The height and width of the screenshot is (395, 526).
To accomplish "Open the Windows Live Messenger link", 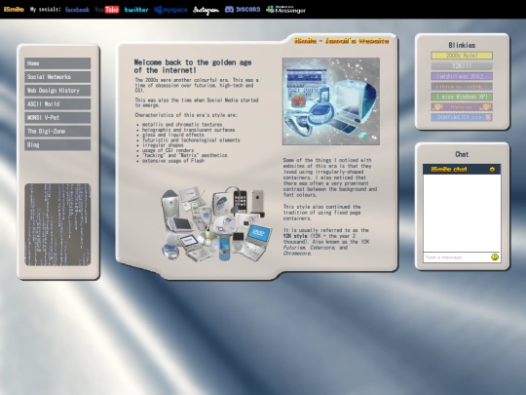I will [285, 10].
